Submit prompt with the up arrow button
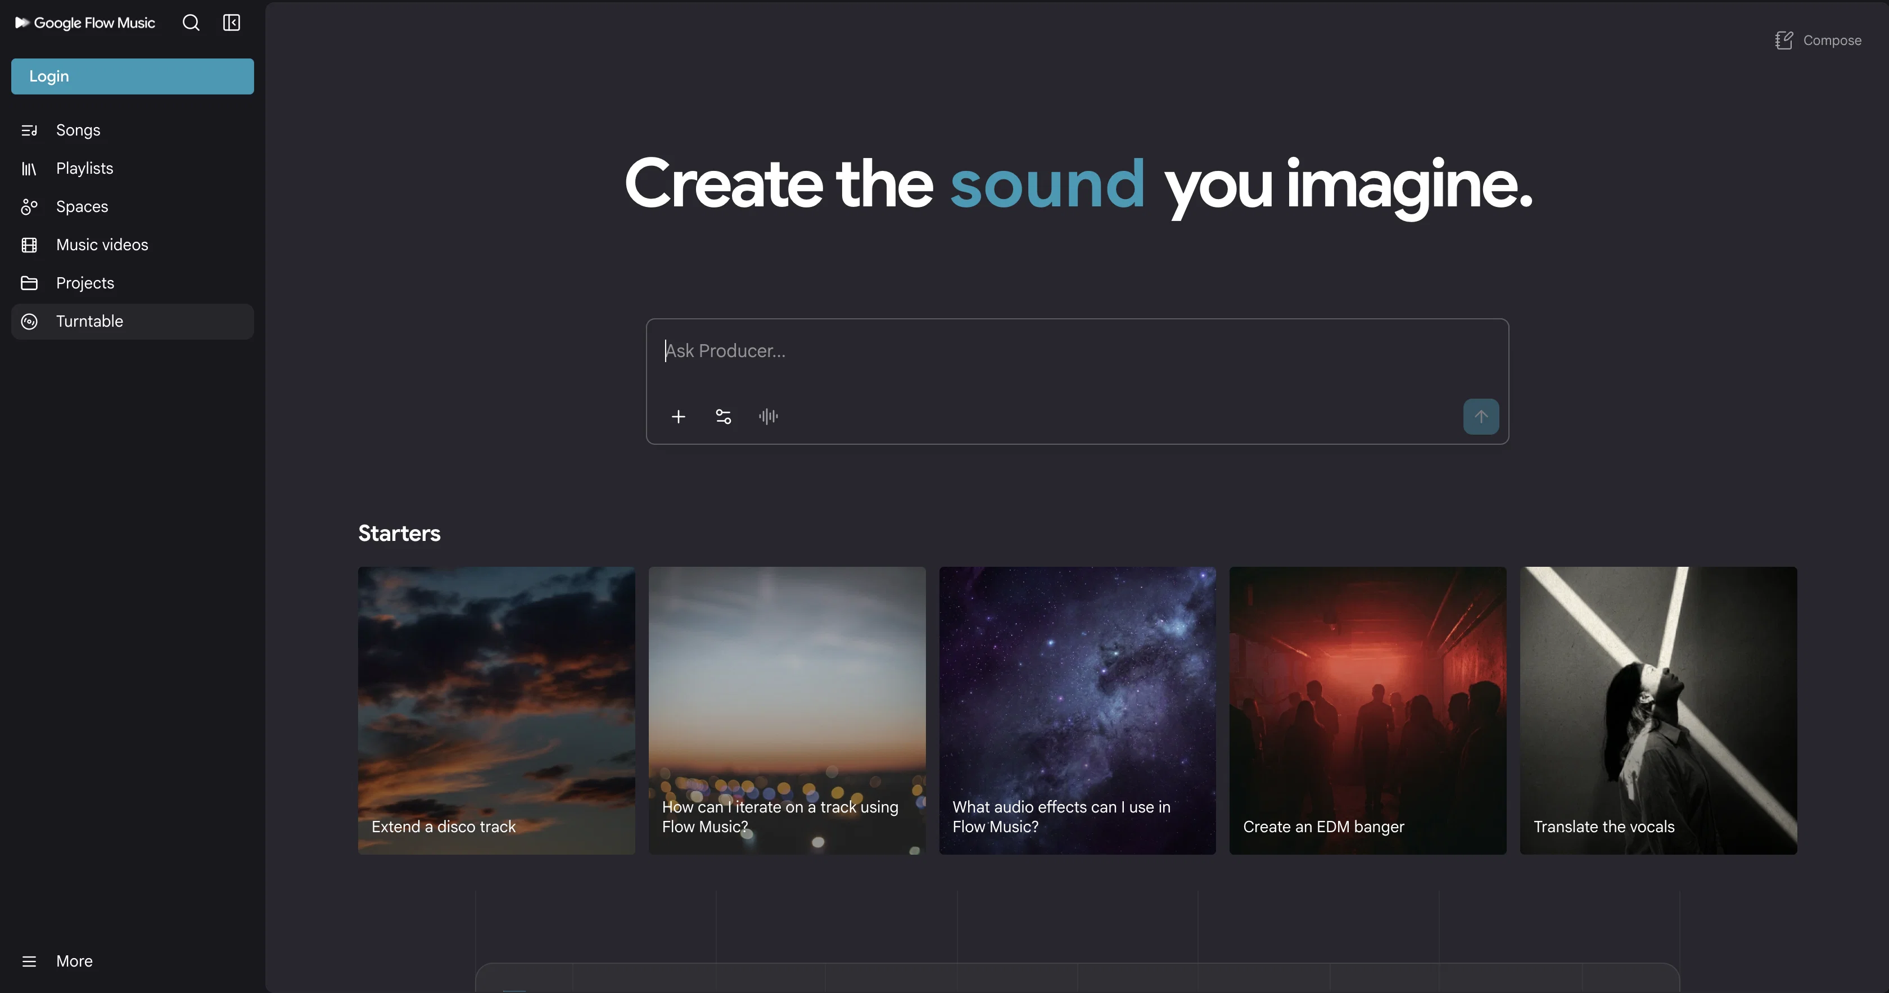This screenshot has height=993, width=1889. click(x=1481, y=417)
